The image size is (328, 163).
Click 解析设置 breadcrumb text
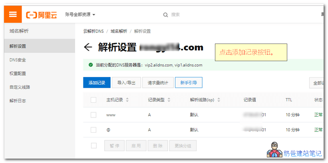tap(143, 32)
